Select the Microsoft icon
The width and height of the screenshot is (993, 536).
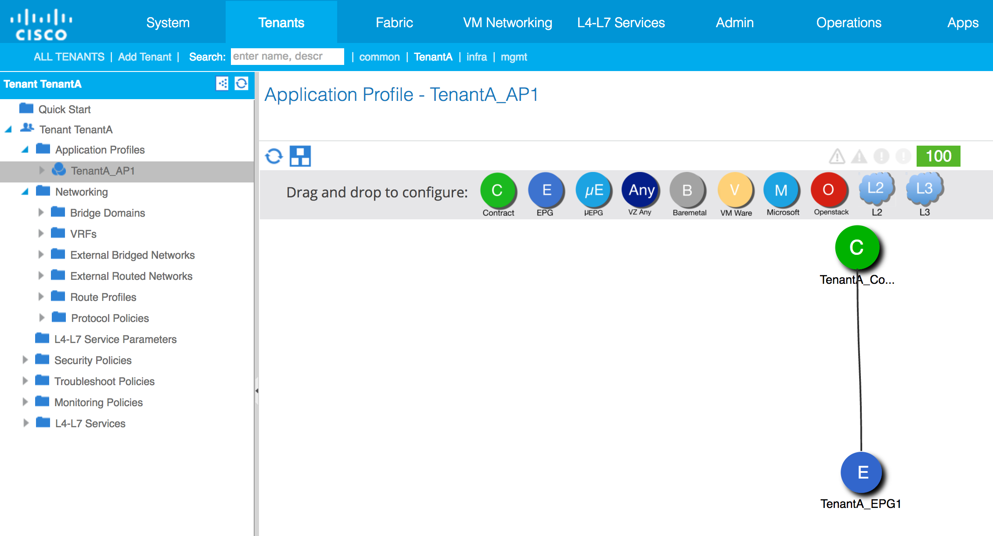pyautogui.click(x=782, y=190)
